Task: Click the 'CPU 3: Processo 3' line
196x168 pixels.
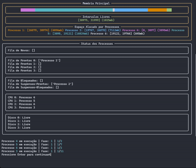Action: click(x=22, y=108)
